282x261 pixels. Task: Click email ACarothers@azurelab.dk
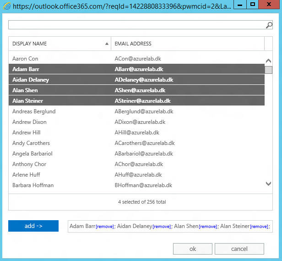(x=145, y=143)
